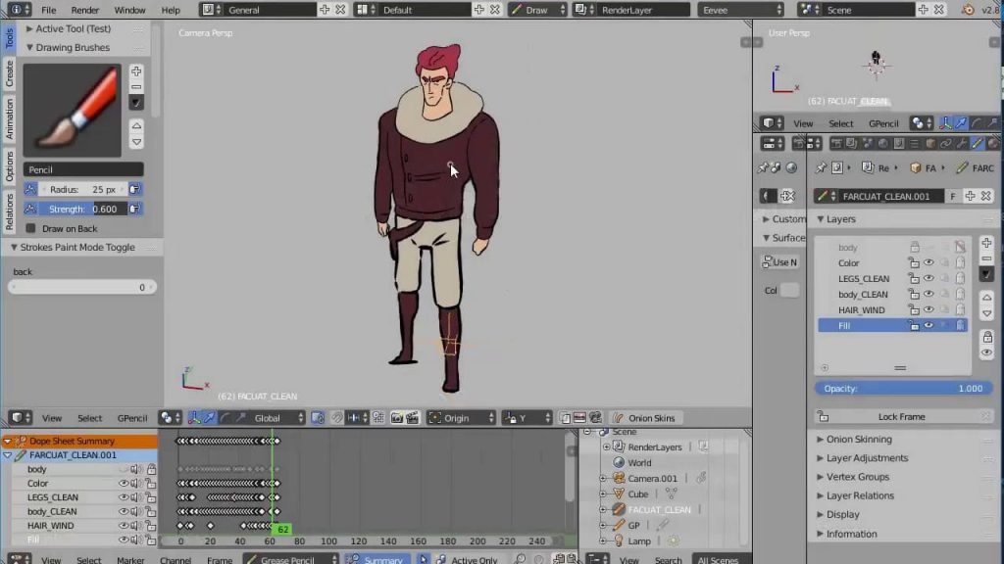Click the remove layer minus icon
Image resolution: width=1004 pixels, height=564 pixels.
pos(986,258)
